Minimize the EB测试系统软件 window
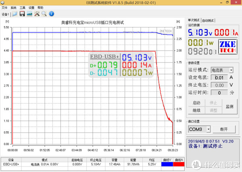The width and height of the screenshot is (242, 172). tap(221, 2)
